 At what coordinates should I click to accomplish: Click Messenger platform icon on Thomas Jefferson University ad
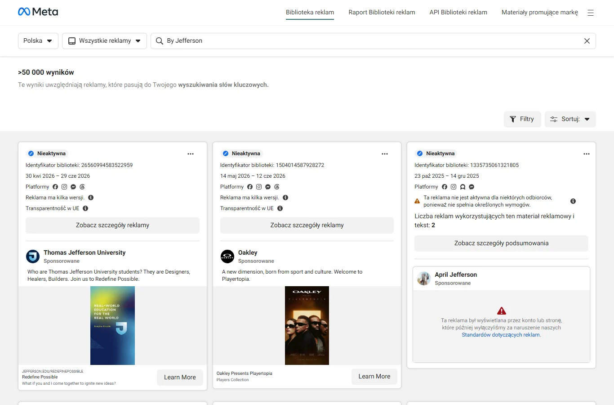[x=73, y=187]
